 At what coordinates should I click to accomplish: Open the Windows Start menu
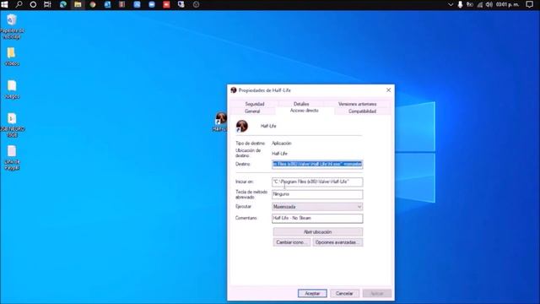pyautogui.click(x=4, y=4)
